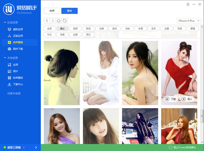Image resolution: width=204 pixels, height=151 pixels.
Task: Select the 全部 category filter
Action: click(x=49, y=29)
